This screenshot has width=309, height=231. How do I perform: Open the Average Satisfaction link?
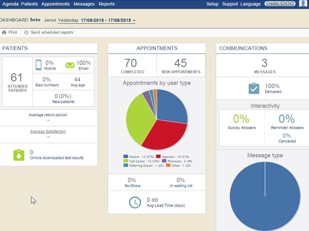(48, 132)
